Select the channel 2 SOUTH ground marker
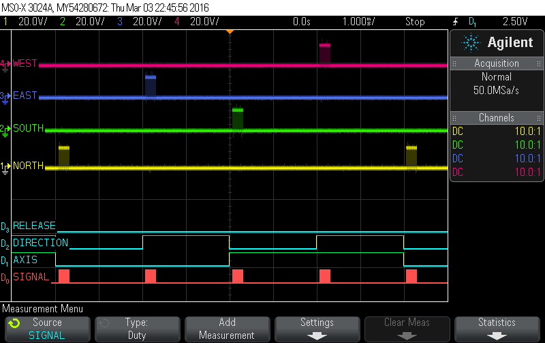Screen dimensions: 545x343 click(5, 128)
